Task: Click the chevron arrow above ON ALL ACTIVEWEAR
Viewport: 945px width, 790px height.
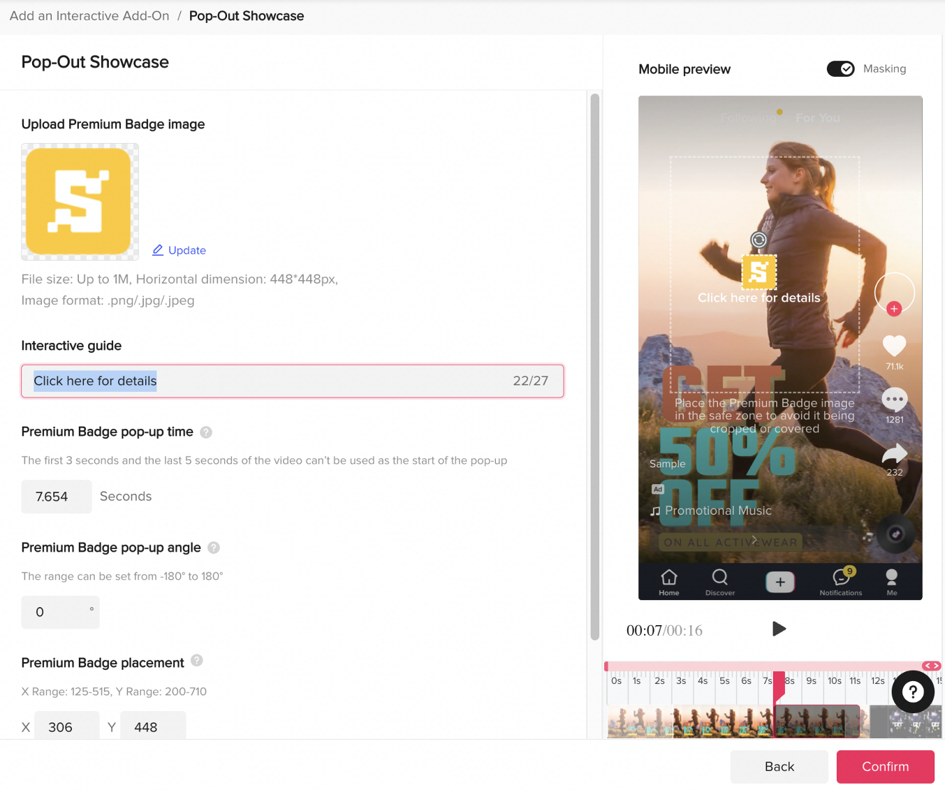Action: coord(754,540)
